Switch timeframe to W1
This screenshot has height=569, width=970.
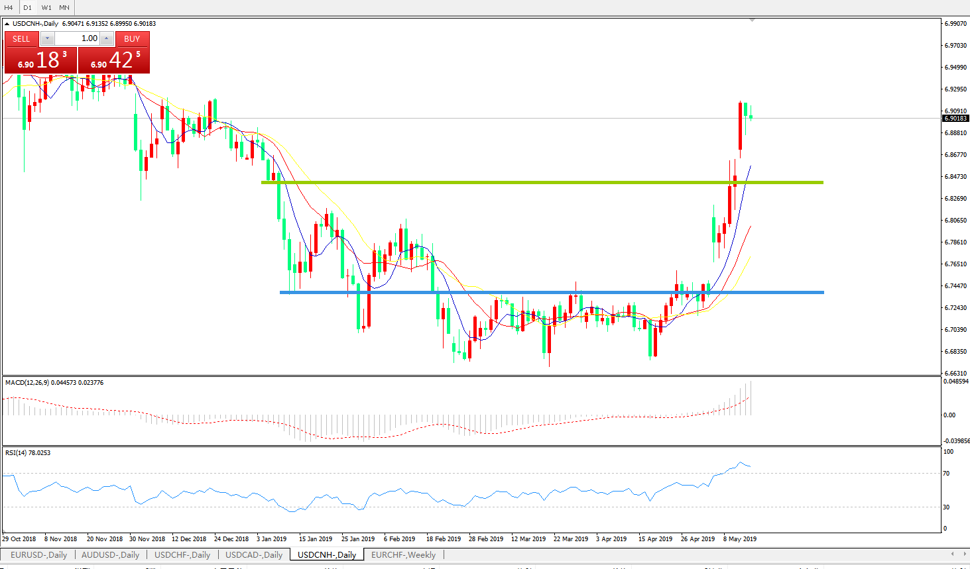(x=46, y=7)
